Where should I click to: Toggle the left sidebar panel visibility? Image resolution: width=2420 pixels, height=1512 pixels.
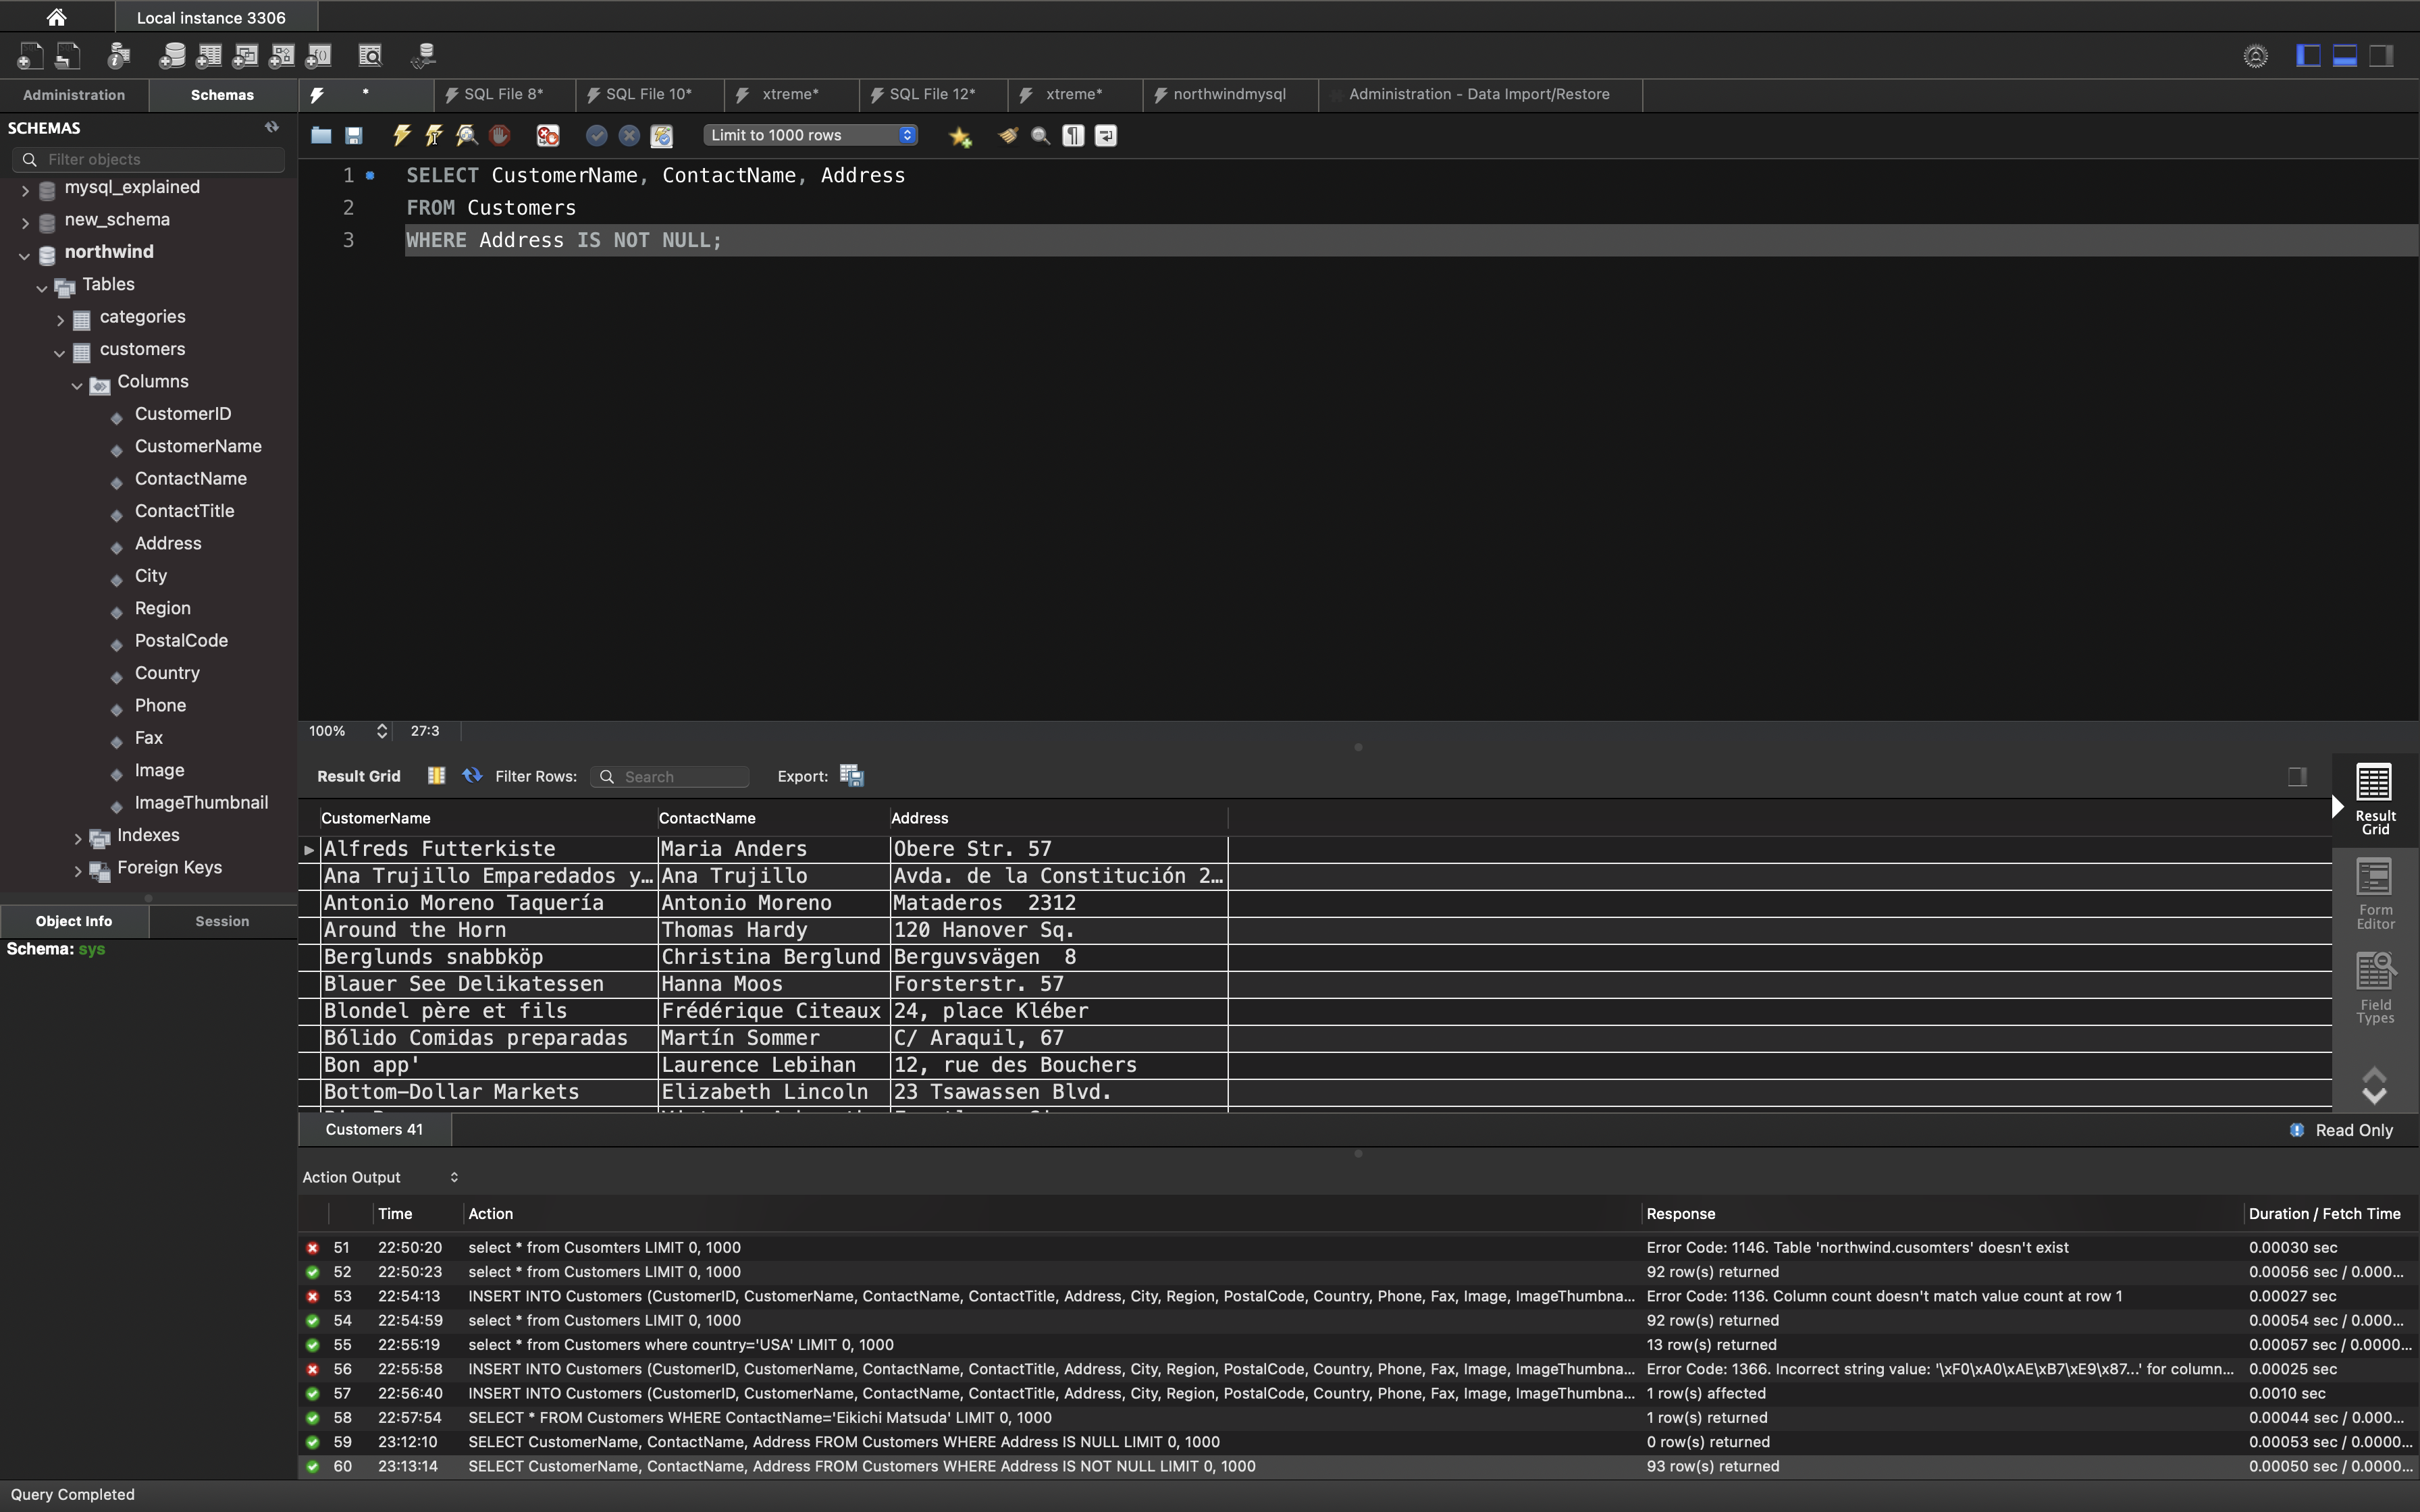click(2308, 56)
